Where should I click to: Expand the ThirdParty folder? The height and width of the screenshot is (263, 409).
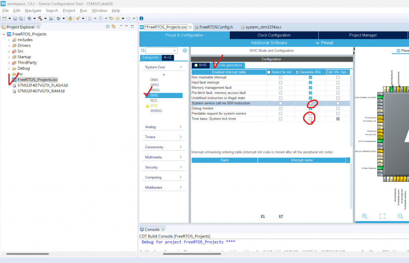point(9,63)
